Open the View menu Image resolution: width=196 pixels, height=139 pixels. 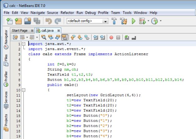click(24, 13)
